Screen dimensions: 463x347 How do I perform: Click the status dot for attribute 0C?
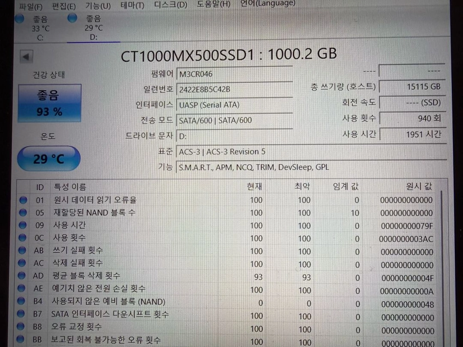tap(22, 237)
